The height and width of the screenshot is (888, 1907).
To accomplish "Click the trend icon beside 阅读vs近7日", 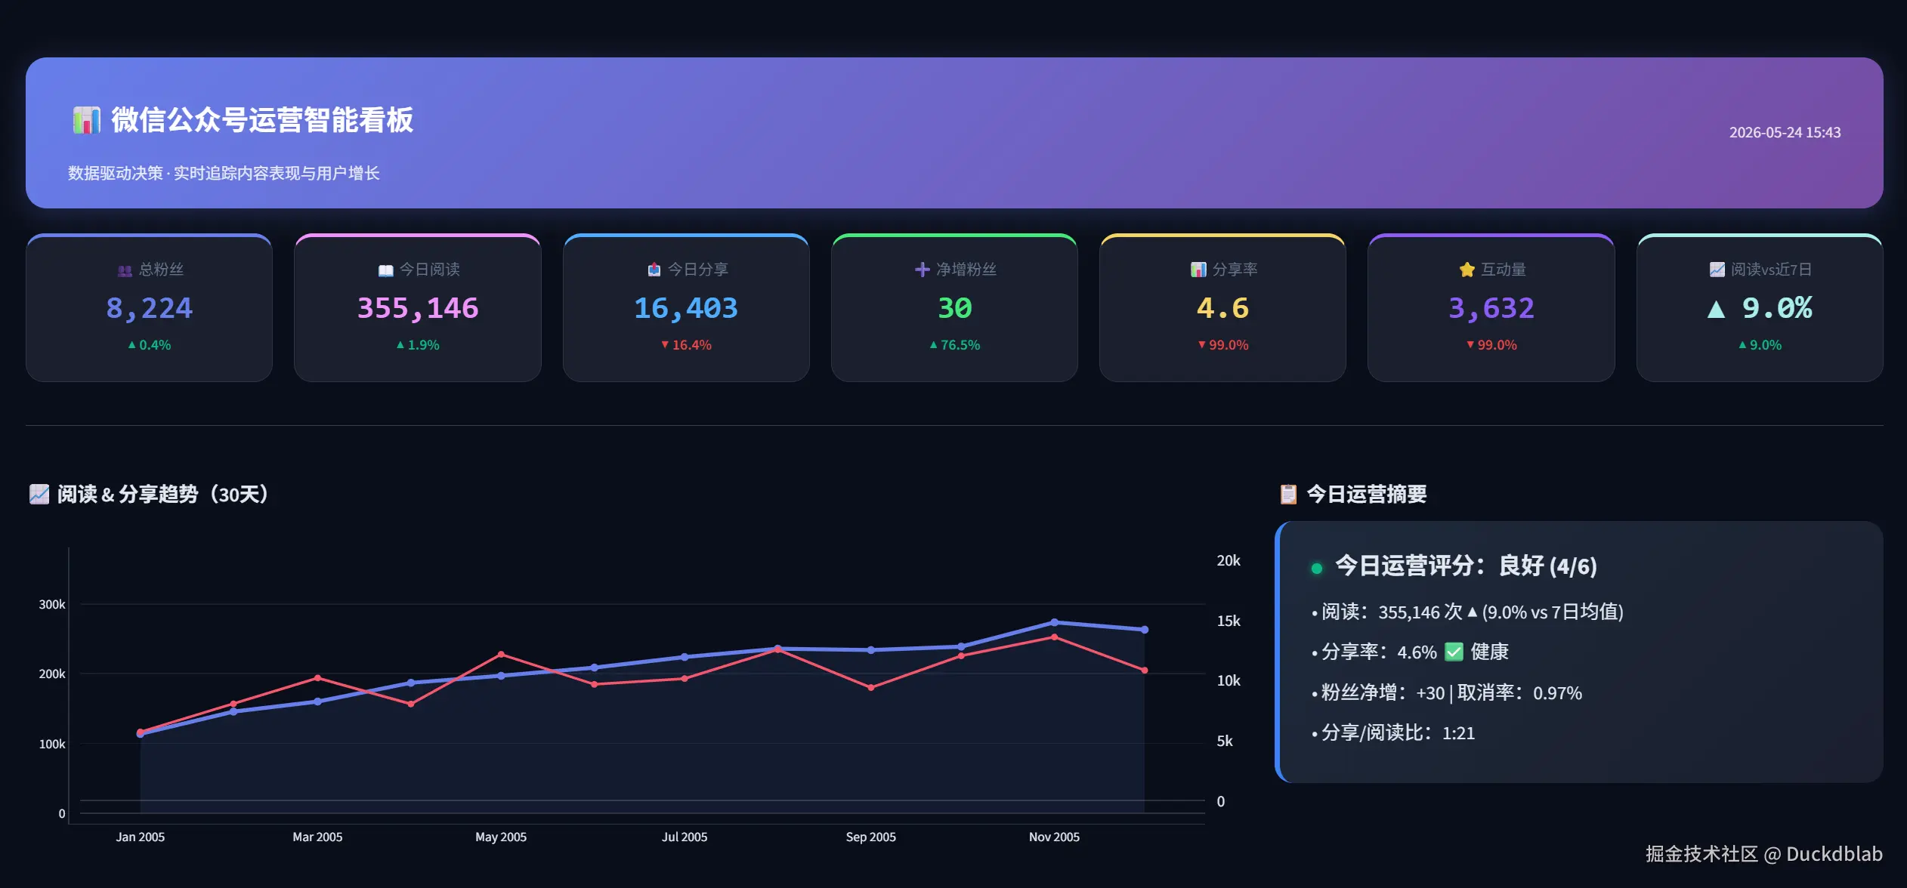I will [1717, 270].
